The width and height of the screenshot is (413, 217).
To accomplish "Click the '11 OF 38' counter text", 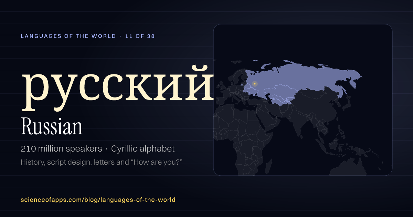I will (140, 36).
